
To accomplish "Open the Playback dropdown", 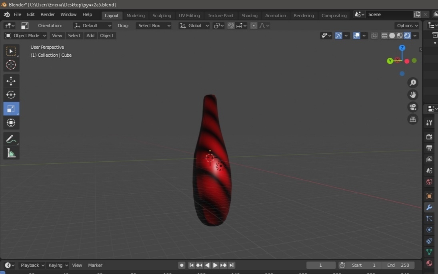I will [x=32, y=265].
